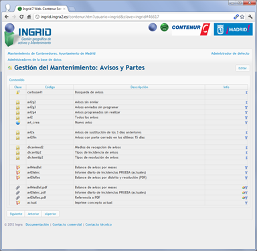
Task: Click the green telephone icon in header
Action: coord(165,27)
